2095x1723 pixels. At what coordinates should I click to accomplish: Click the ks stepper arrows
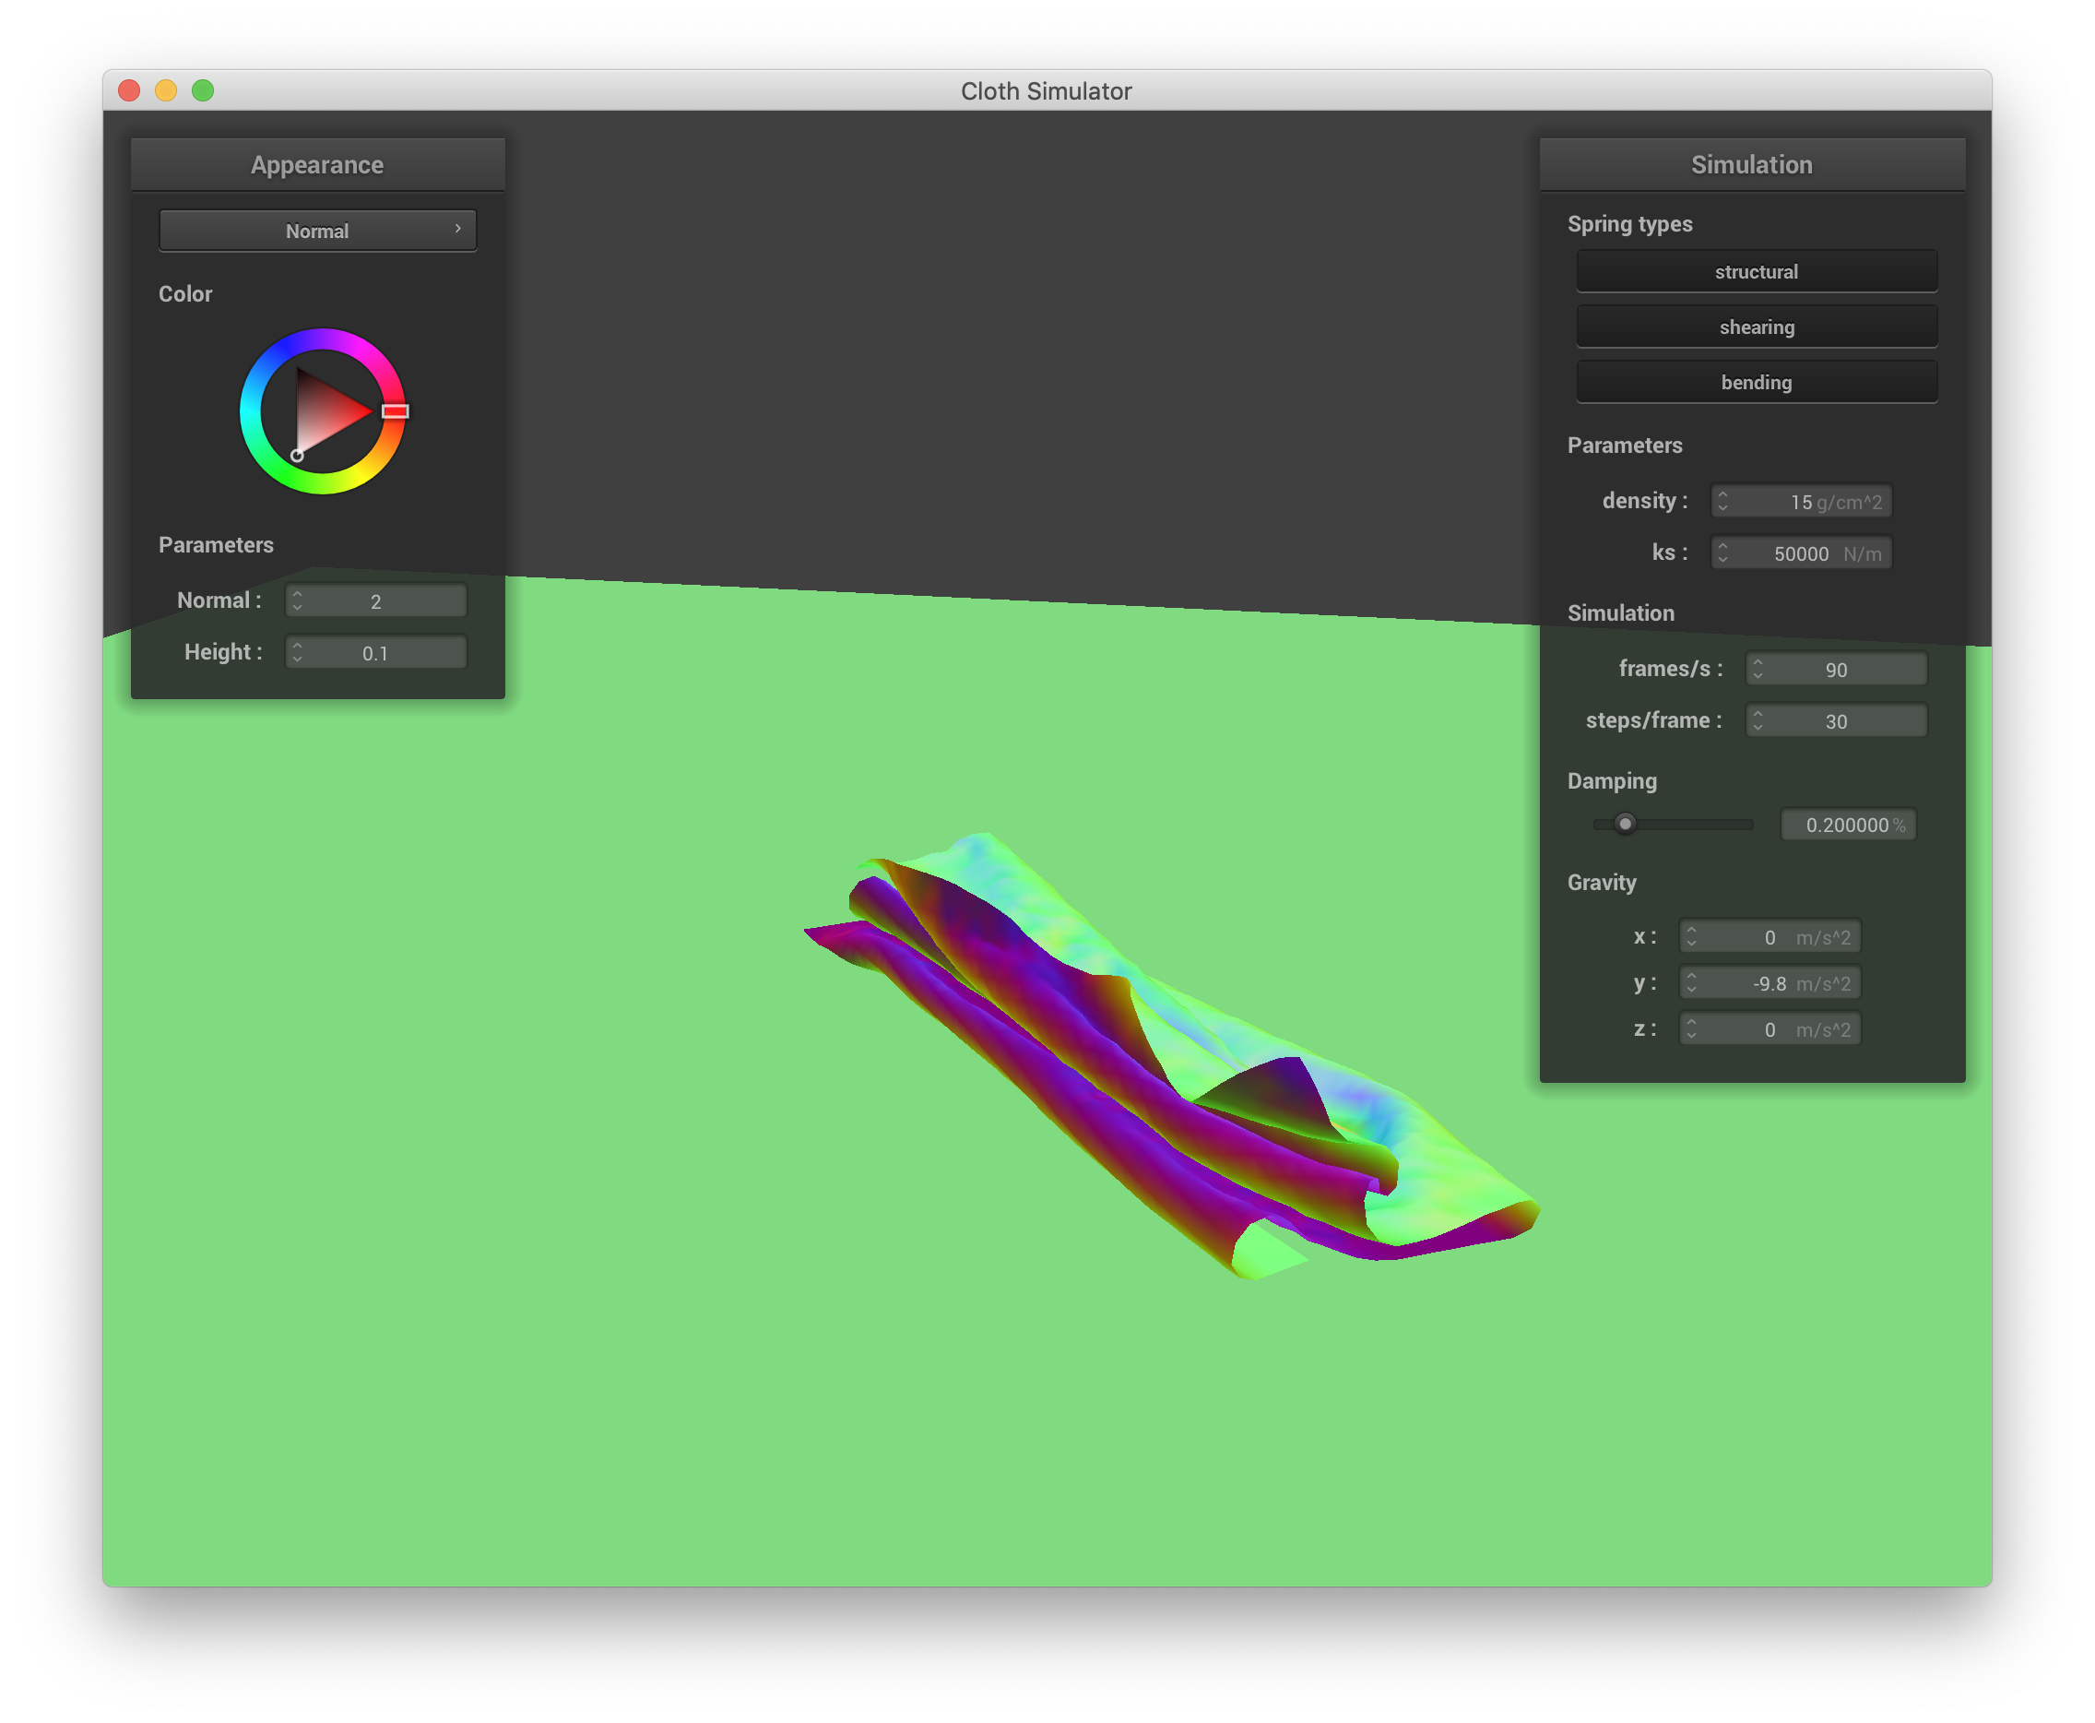(1723, 553)
